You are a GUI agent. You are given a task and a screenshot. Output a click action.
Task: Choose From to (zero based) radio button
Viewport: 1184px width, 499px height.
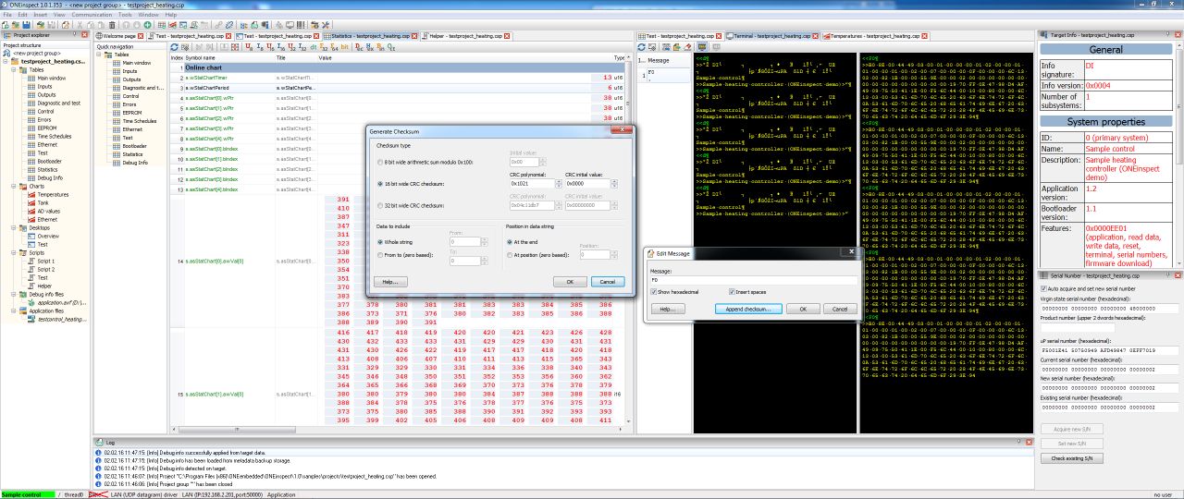(380, 254)
